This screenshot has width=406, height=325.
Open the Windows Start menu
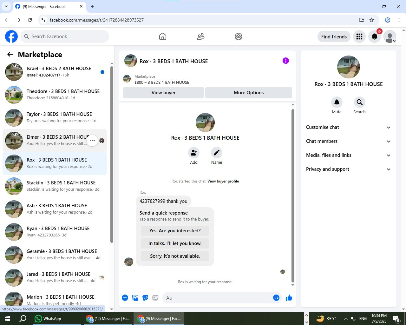[x=8, y=319]
